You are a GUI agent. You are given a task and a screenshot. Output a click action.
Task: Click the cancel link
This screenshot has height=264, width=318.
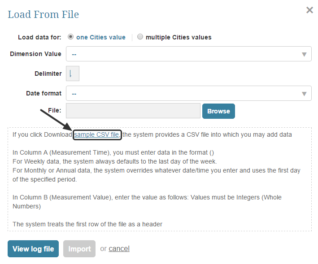119,249
